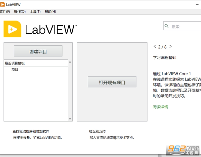Open 查找驱动程序和附加软件 link

click(31, 131)
